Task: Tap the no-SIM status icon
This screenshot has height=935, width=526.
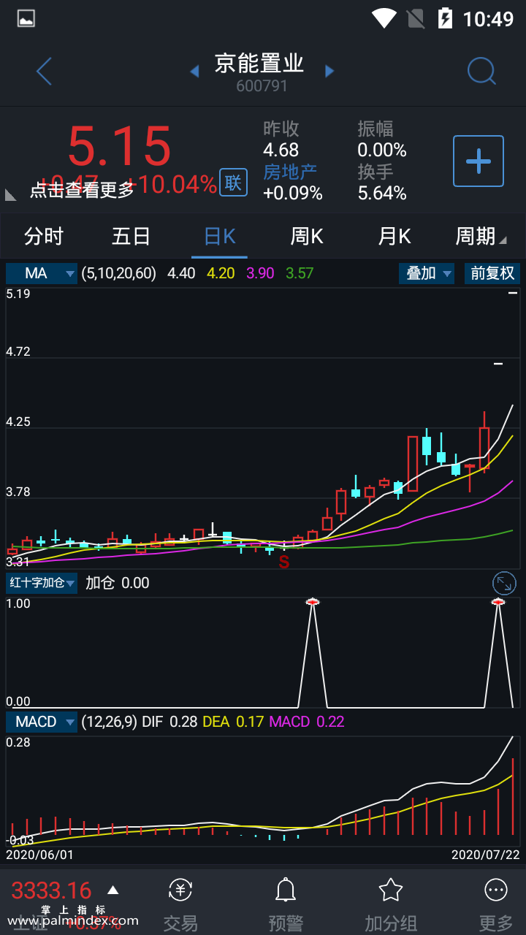Action: 415,18
